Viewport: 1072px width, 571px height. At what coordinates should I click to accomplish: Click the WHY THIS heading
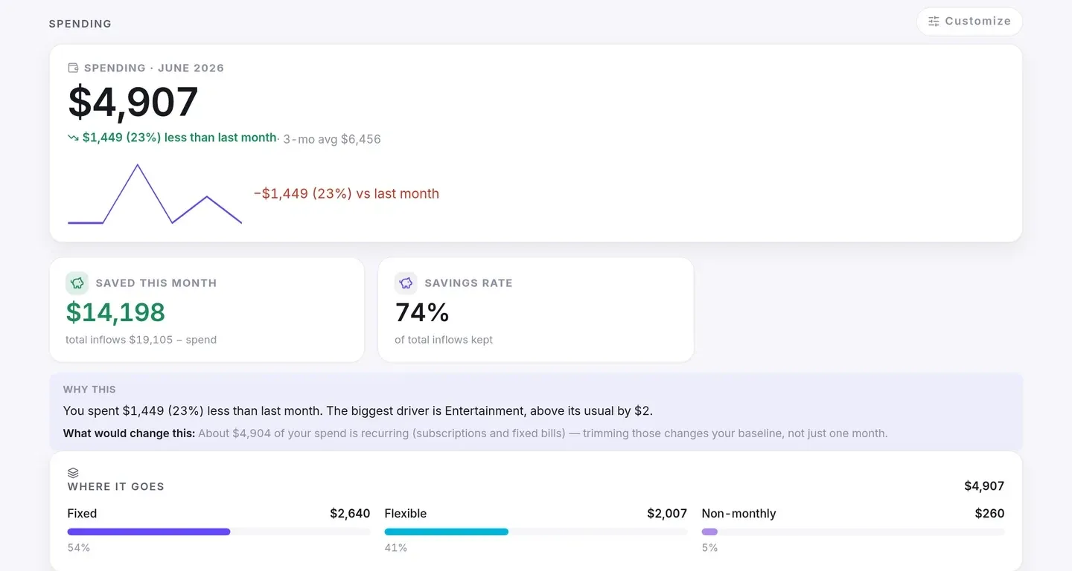[89, 390]
